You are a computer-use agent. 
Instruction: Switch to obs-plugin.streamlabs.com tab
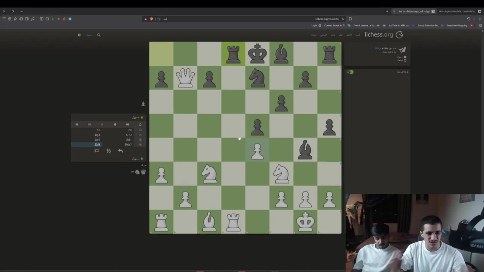pos(459,11)
